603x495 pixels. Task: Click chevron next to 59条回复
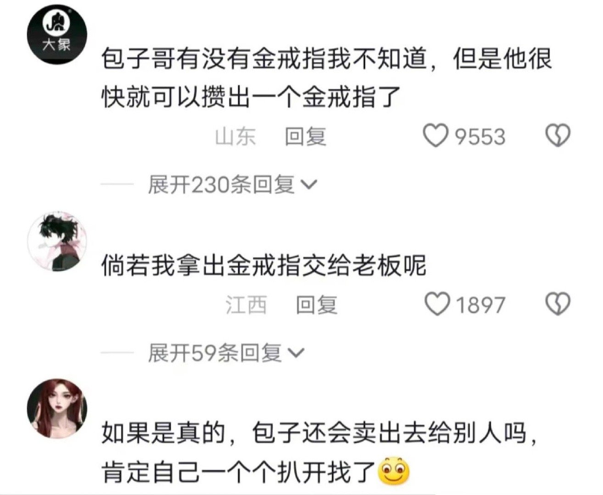[296, 353]
